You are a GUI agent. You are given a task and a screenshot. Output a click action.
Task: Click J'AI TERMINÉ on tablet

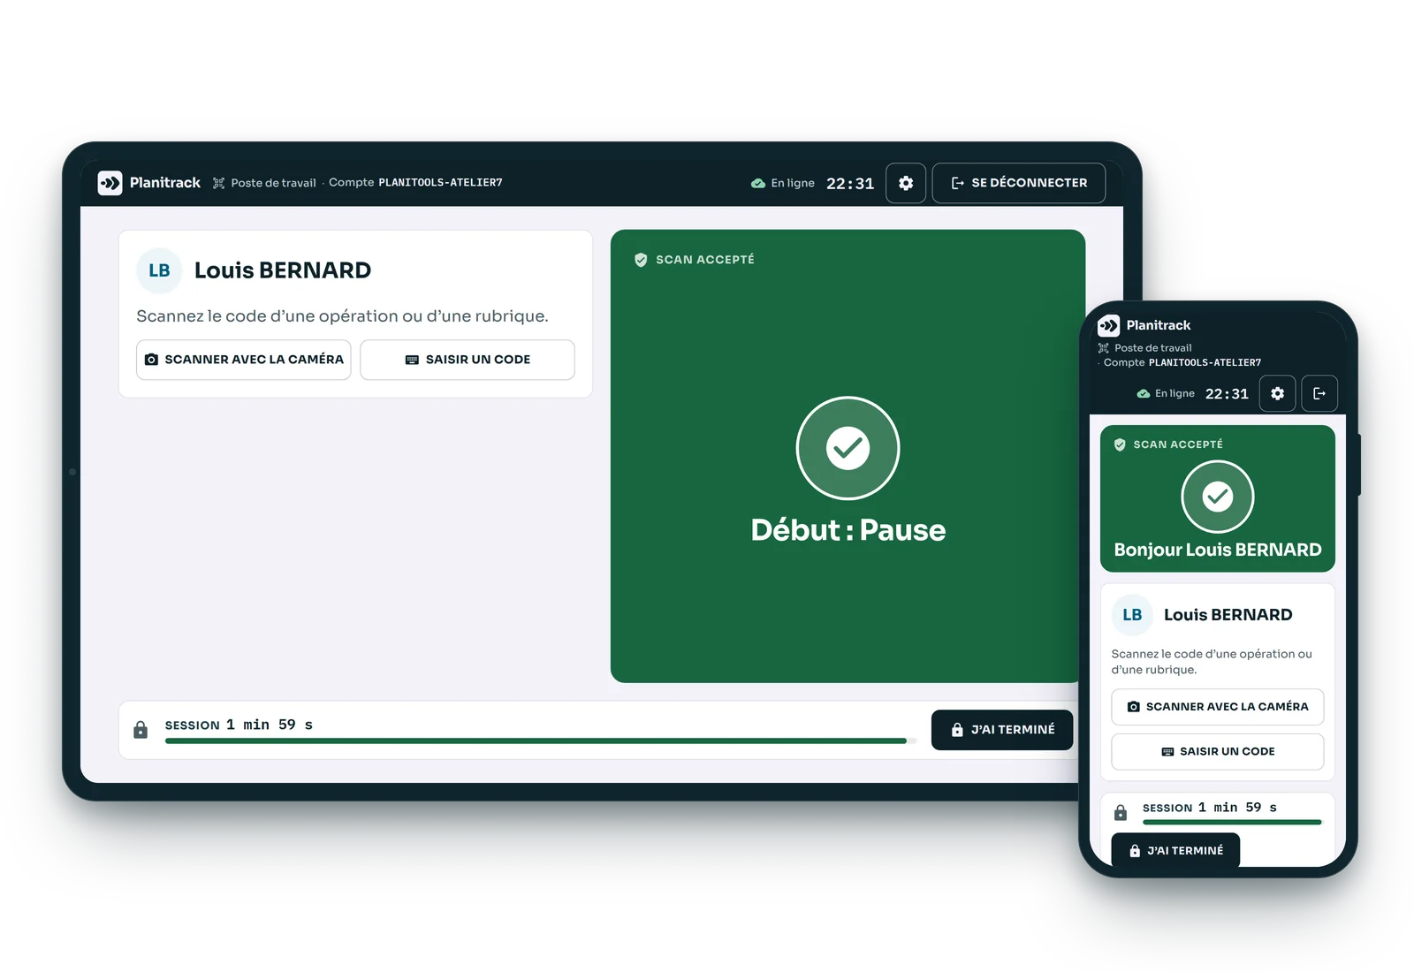coord(1002,730)
